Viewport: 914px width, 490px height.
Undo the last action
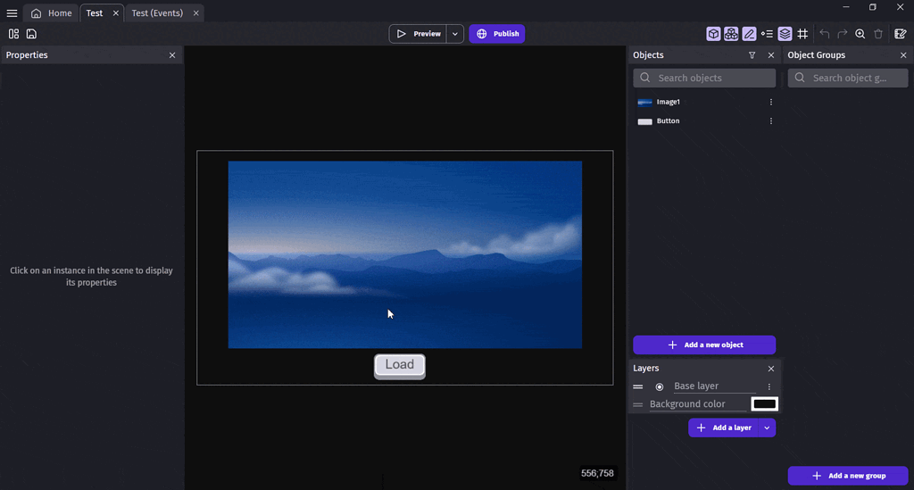point(824,34)
